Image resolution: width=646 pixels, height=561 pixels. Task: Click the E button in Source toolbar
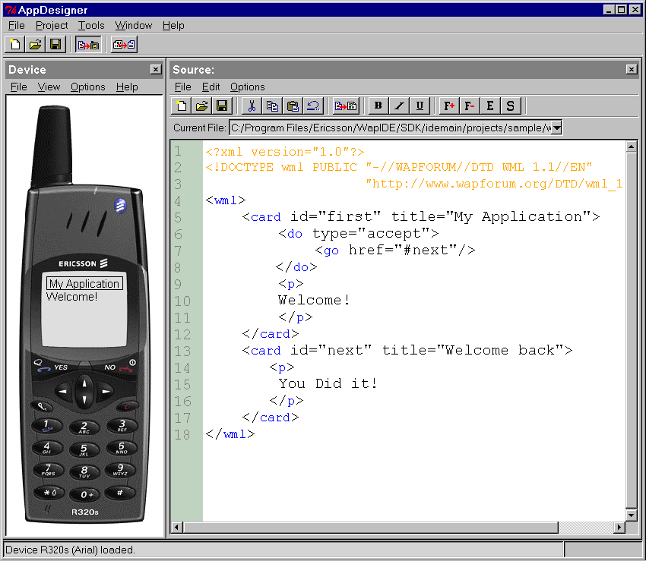(490, 106)
